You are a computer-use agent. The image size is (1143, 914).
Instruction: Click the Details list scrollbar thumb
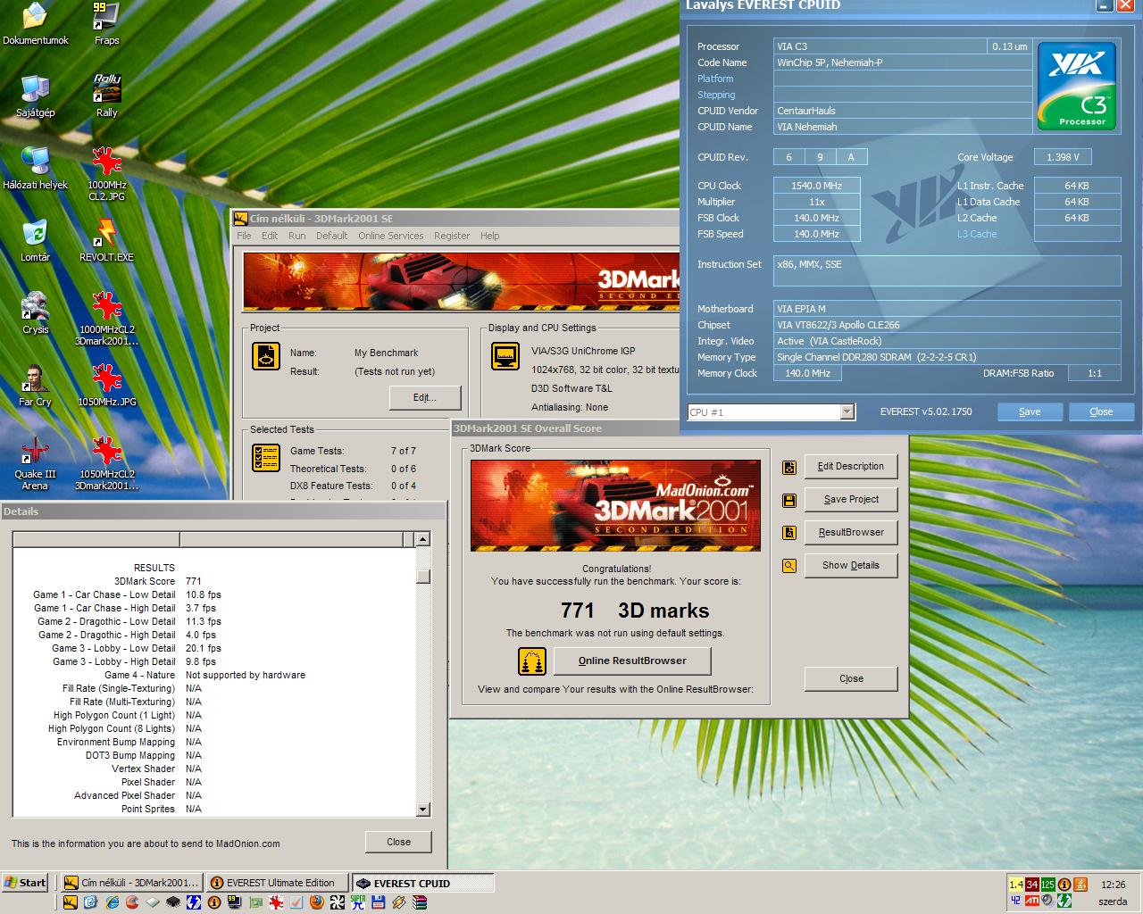pos(423,576)
